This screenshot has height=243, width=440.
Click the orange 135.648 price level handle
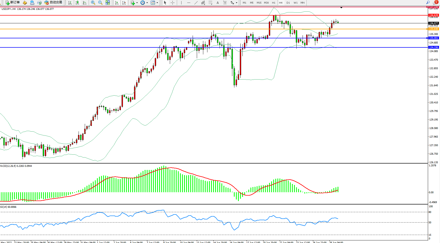427,29
